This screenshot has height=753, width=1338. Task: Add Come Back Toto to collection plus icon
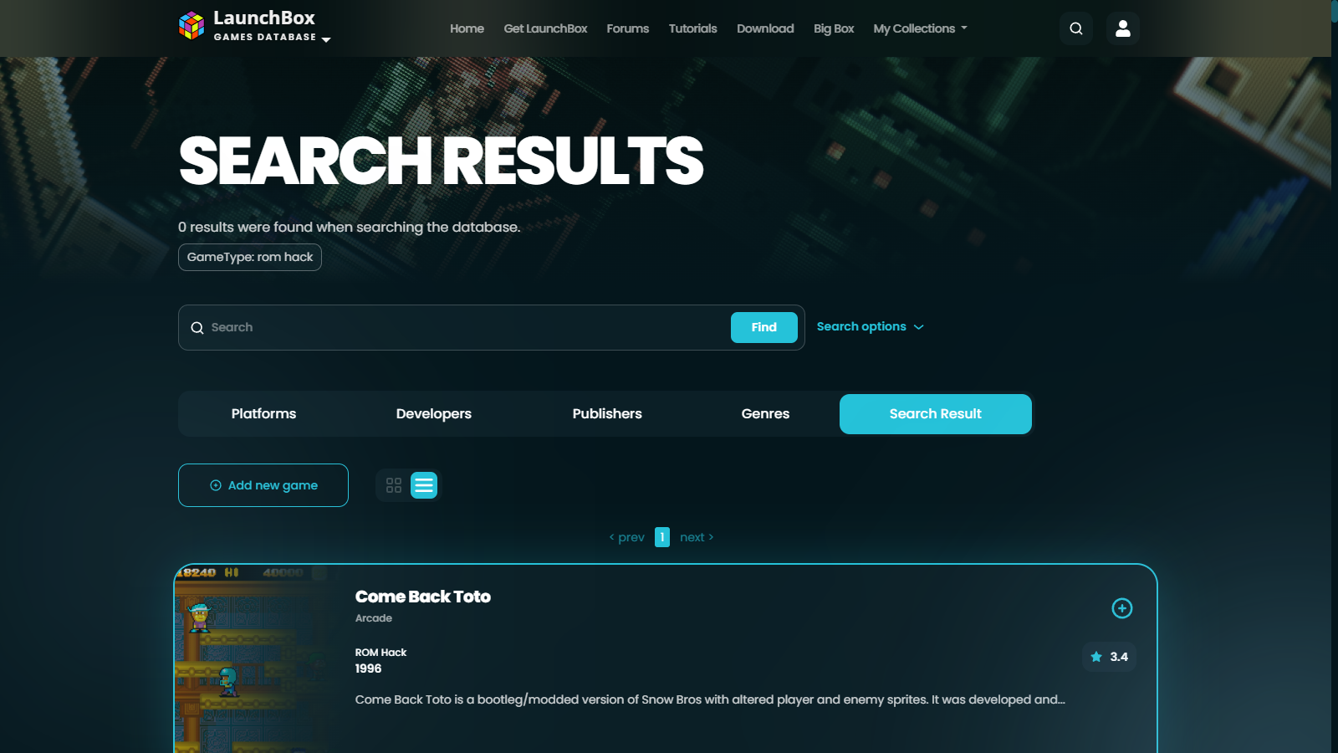[1122, 608]
